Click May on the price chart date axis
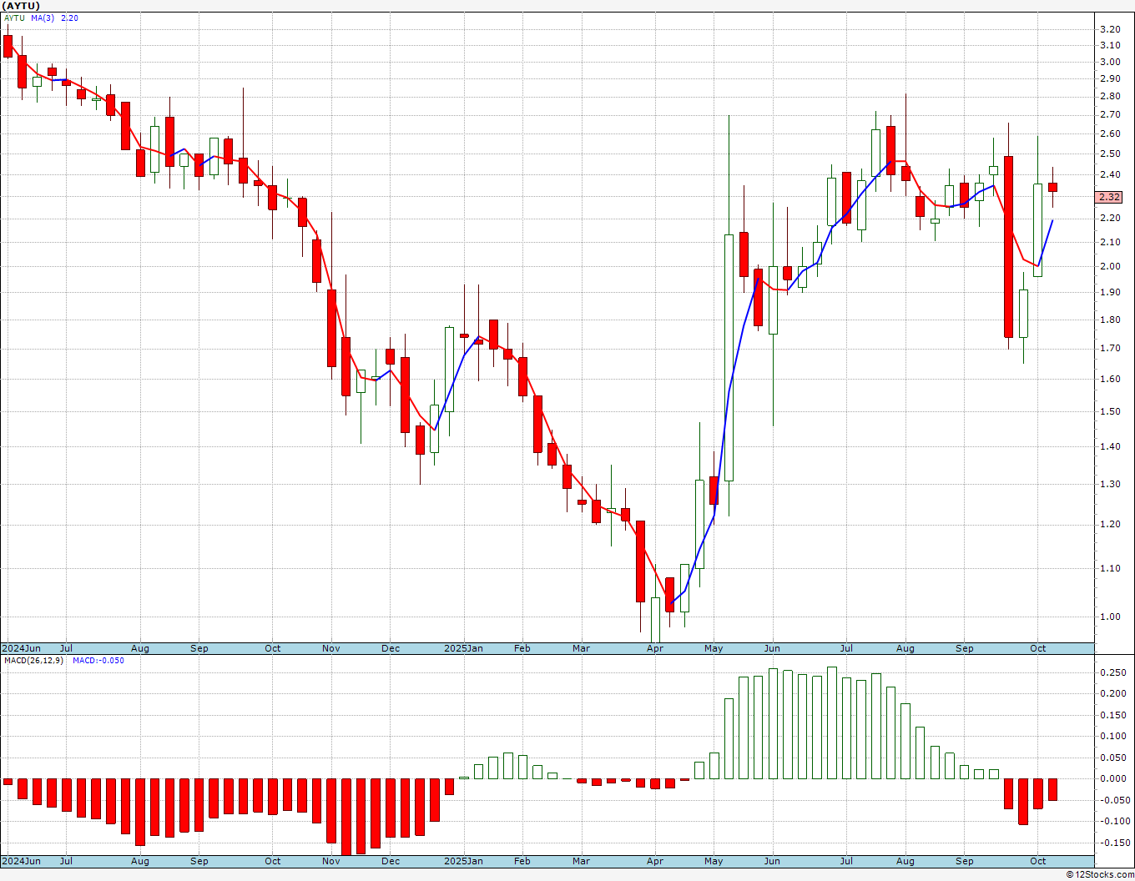The width and height of the screenshot is (1135, 881). (714, 648)
